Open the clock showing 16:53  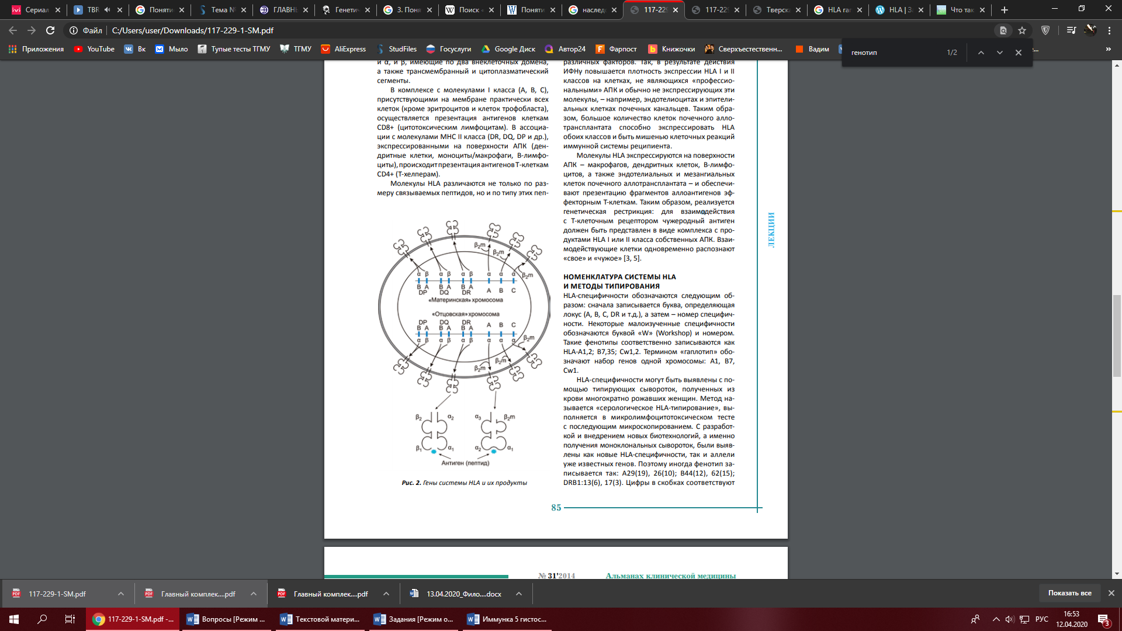pos(1072,619)
